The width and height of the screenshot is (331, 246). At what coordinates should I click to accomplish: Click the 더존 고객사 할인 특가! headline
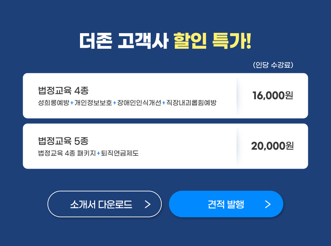(165, 41)
